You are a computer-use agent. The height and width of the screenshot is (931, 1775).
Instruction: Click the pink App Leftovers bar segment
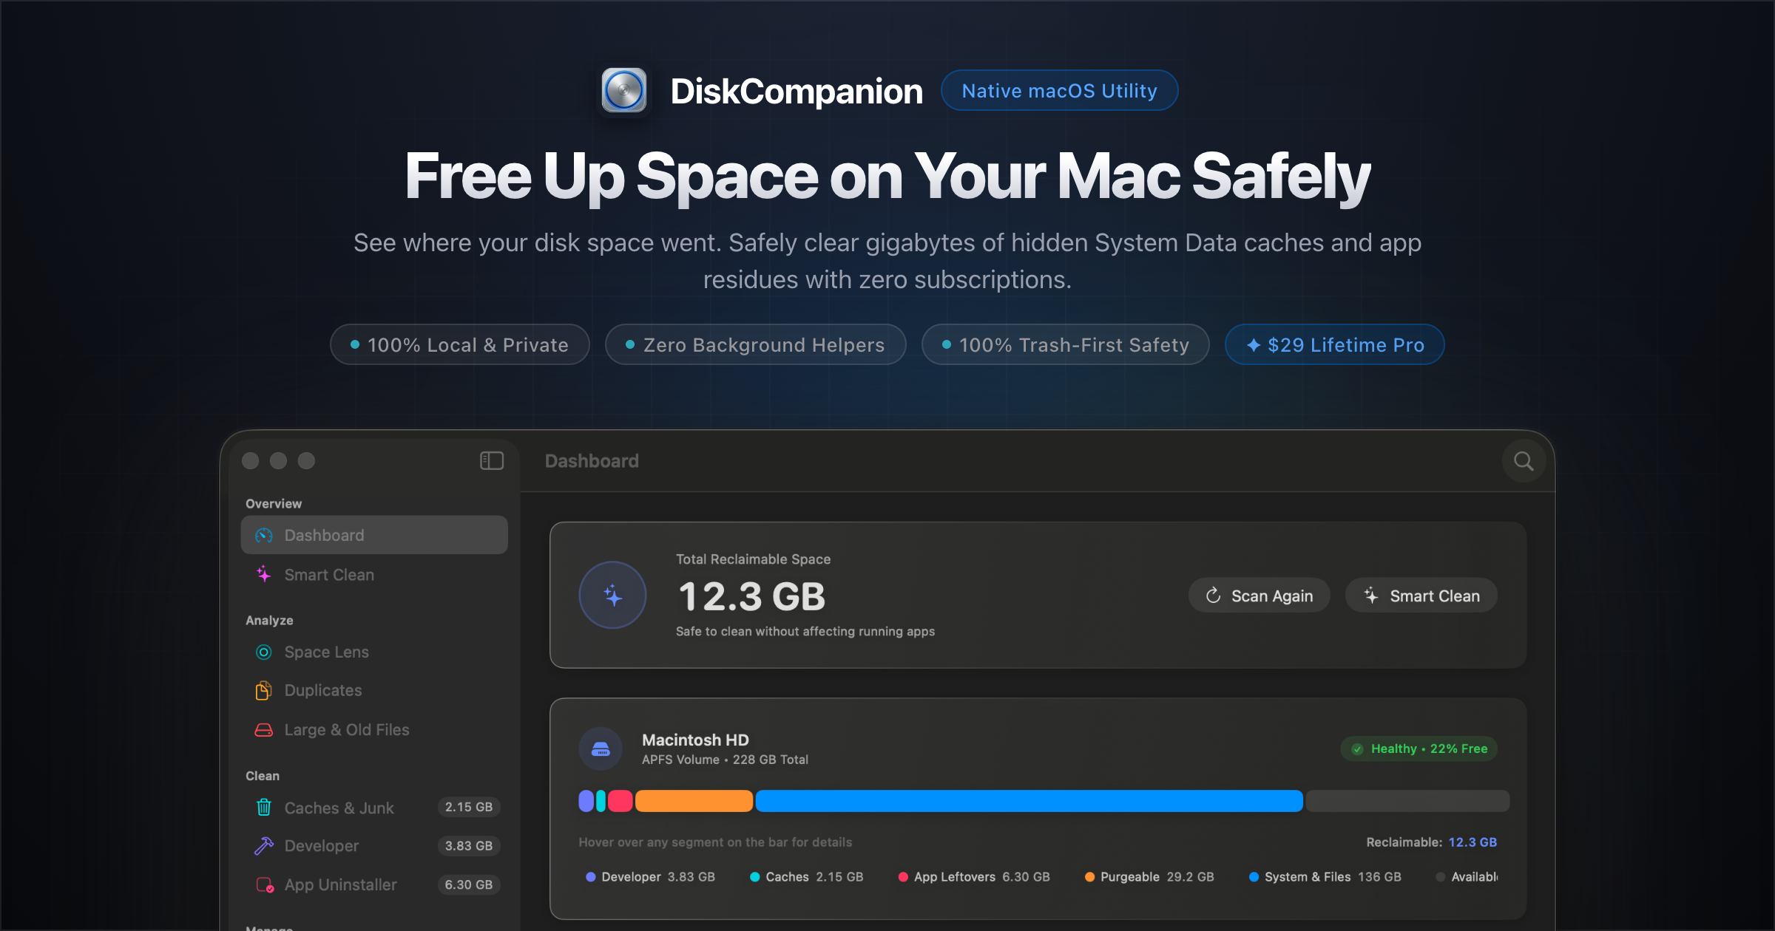coord(620,801)
